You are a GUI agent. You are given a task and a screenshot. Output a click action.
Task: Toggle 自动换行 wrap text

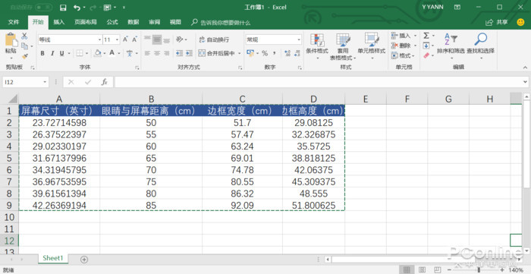click(x=214, y=39)
